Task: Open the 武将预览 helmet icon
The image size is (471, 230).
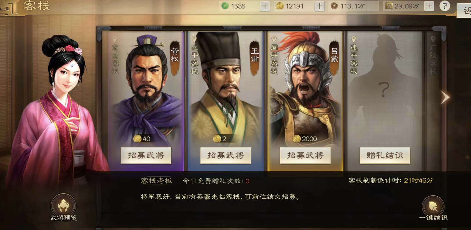Action: point(63,206)
